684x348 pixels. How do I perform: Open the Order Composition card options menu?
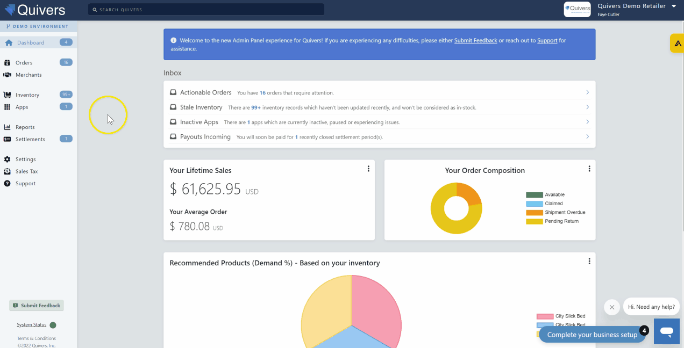[x=589, y=169]
